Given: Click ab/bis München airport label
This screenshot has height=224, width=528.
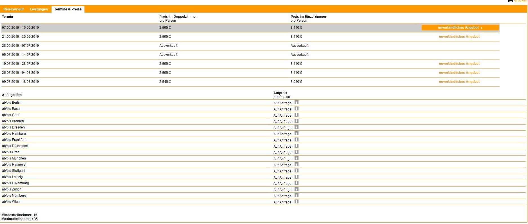Looking at the screenshot, I should pyautogui.click(x=14, y=158).
